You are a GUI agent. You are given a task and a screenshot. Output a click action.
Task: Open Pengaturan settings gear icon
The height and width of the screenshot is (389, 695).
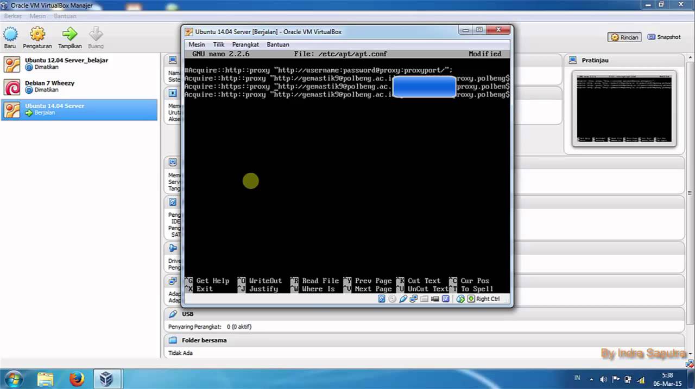coord(37,34)
